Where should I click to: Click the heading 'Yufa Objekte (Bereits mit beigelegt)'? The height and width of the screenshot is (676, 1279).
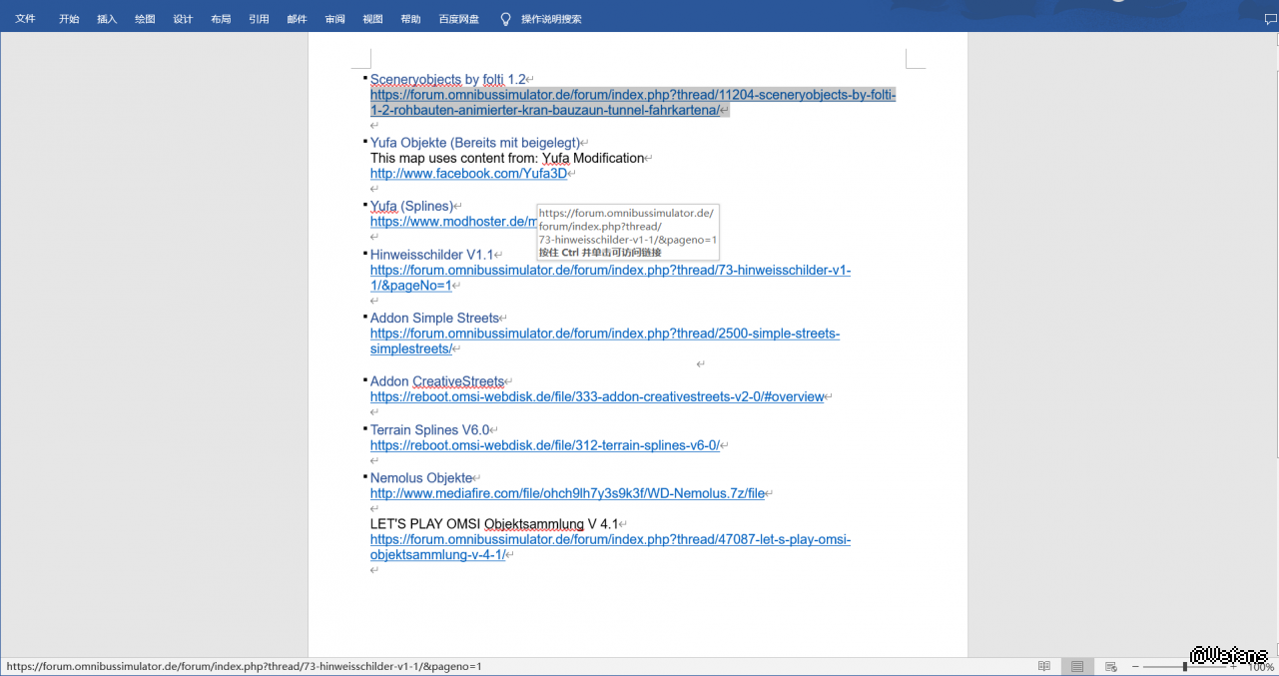pyautogui.click(x=474, y=143)
